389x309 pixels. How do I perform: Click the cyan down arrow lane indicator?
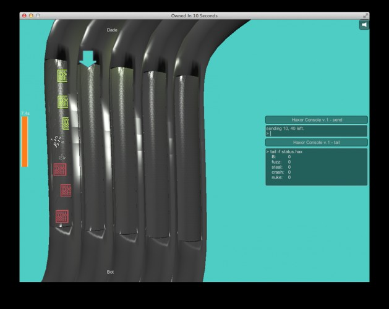[x=88, y=59]
